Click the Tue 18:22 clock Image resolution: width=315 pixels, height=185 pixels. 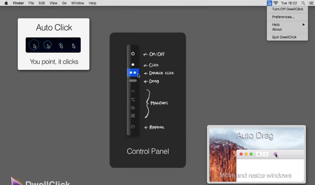coord(289,3)
